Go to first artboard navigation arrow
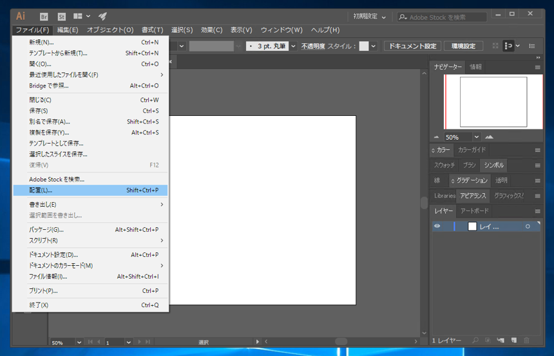Image resolution: width=554 pixels, height=356 pixels. pyautogui.click(x=90, y=342)
